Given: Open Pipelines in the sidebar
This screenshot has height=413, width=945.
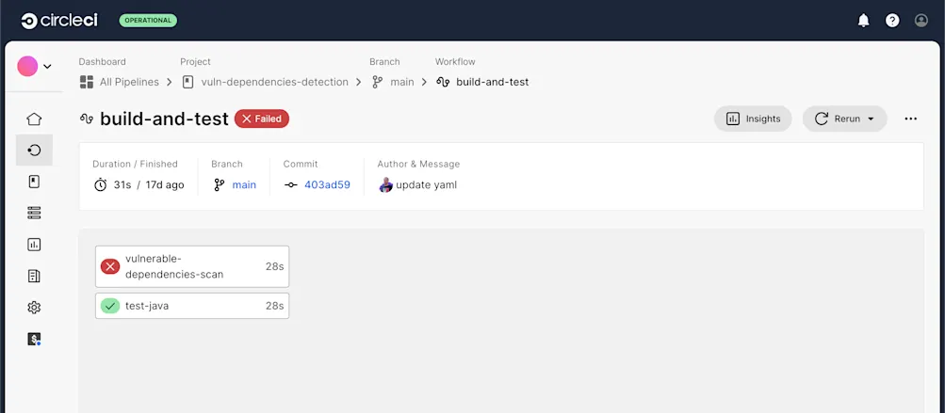Looking at the screenshot, I should coord(34,150).
